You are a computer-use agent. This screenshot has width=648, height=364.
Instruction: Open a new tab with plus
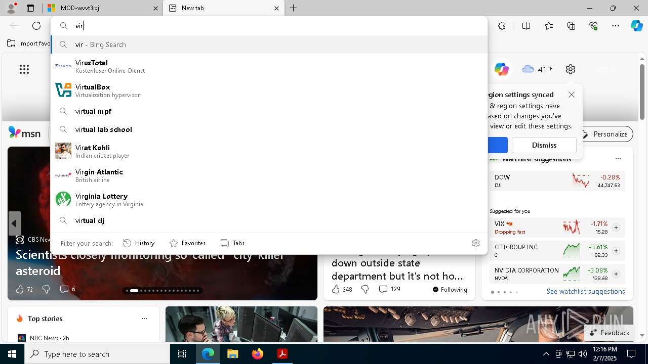coord(294,8)
